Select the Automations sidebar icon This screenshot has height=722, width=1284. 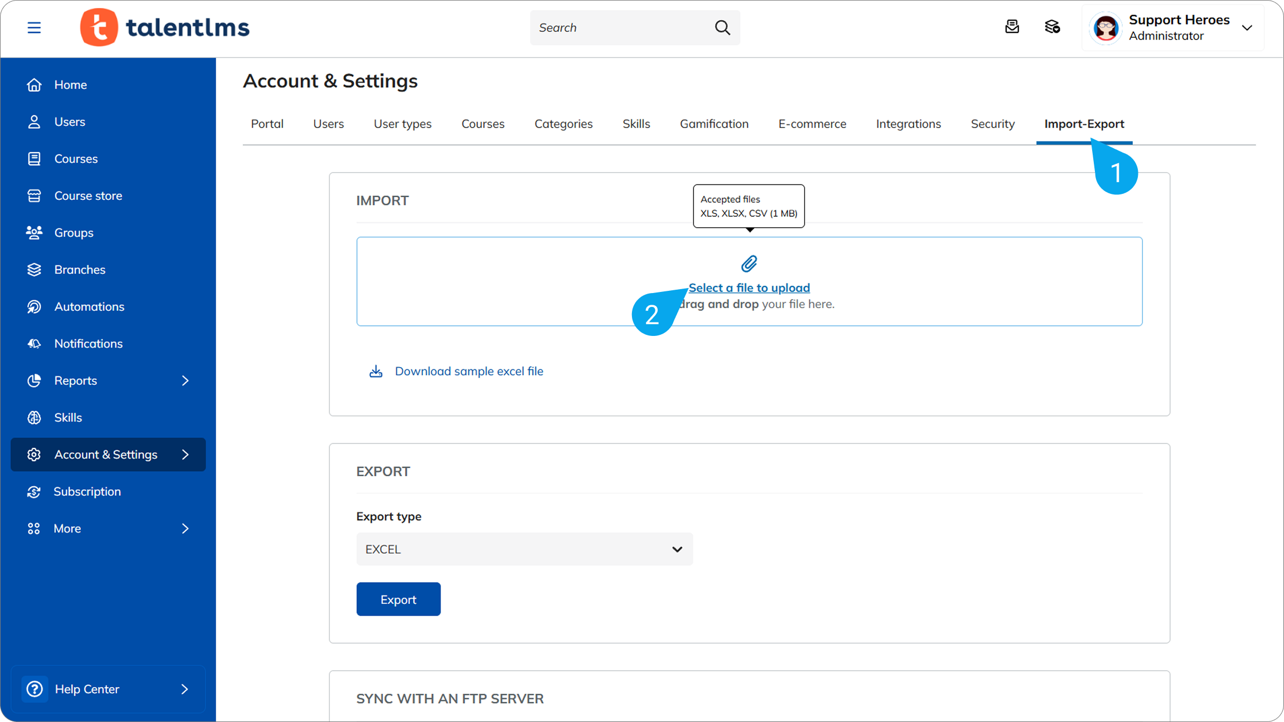coord(34,306)
